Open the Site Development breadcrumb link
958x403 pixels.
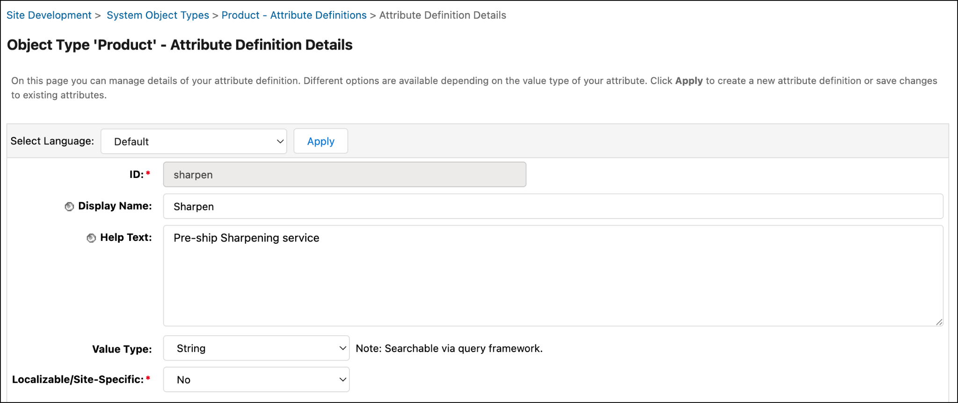tap(49, 15)
